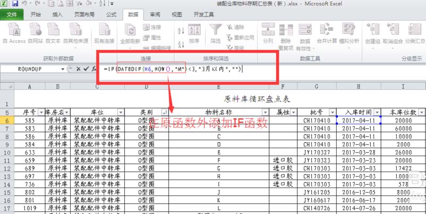Remove duplicates with 删除重复项
This screenshot has width=426, height=214.
286,37
